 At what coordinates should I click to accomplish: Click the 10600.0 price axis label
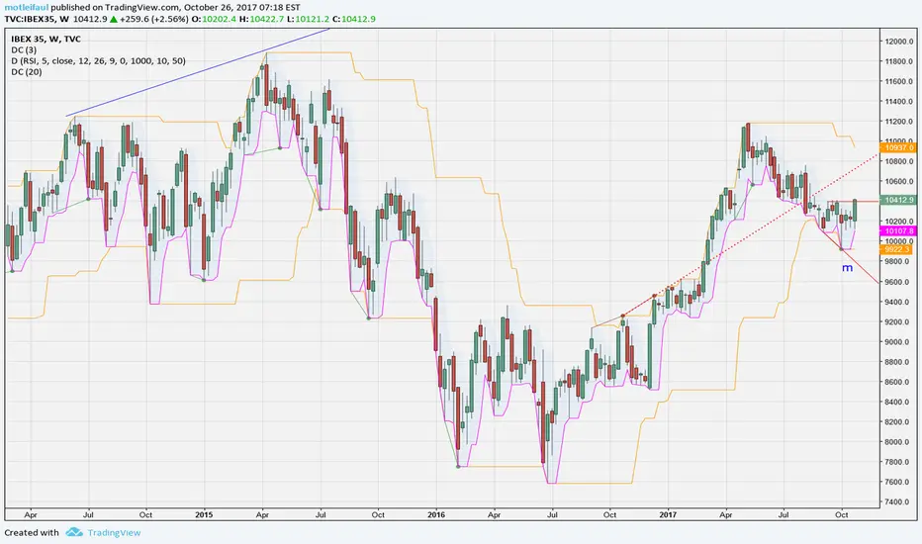(899, 181)
